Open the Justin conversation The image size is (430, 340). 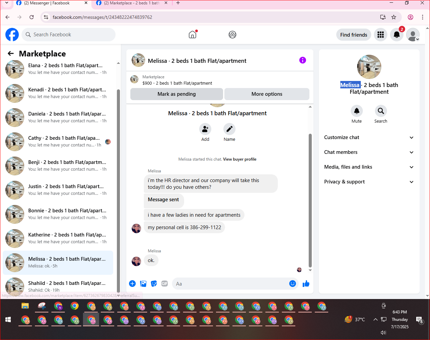coord(58,190)
